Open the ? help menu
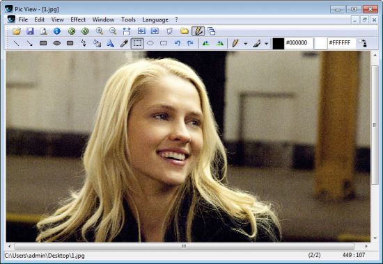The width and height of the screenshot is (383, 264). click(x=176, y=19)
